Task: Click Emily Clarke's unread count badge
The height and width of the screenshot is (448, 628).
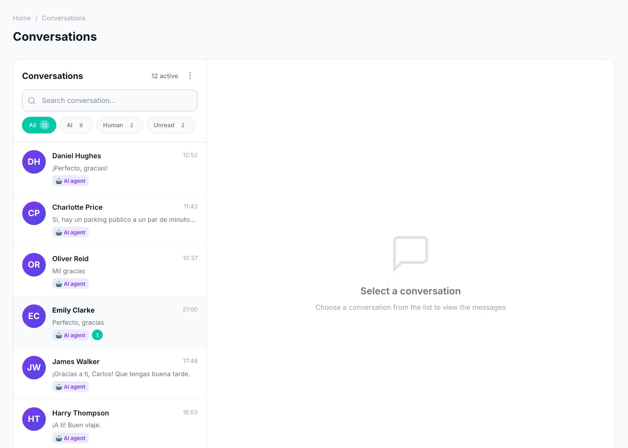Action: (97, 335)
